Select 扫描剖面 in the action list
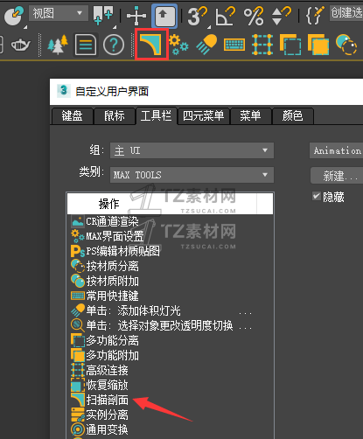Screen dimensions: 363x439 [107, 400]
